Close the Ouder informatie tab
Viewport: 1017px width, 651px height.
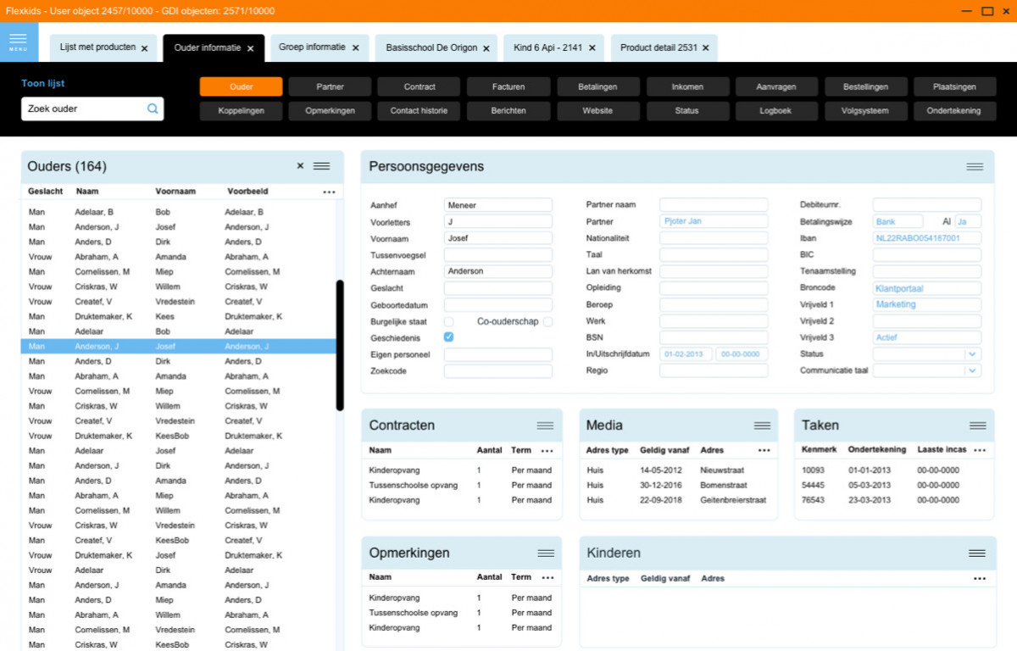tap(250, 48)
